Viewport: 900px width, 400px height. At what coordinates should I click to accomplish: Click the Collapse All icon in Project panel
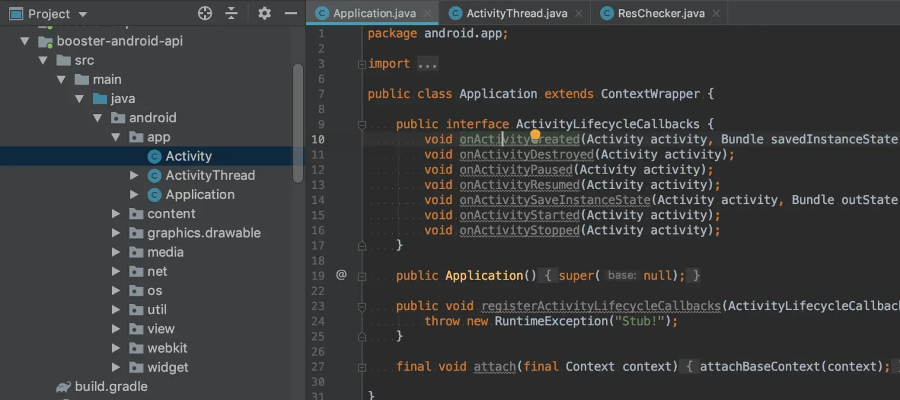(232, 13)
